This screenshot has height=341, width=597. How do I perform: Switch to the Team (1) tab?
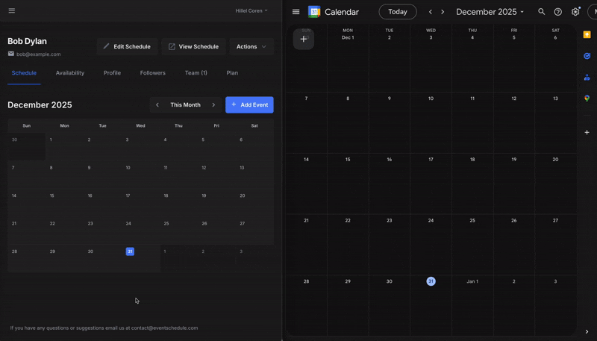(x=196, y=73)
